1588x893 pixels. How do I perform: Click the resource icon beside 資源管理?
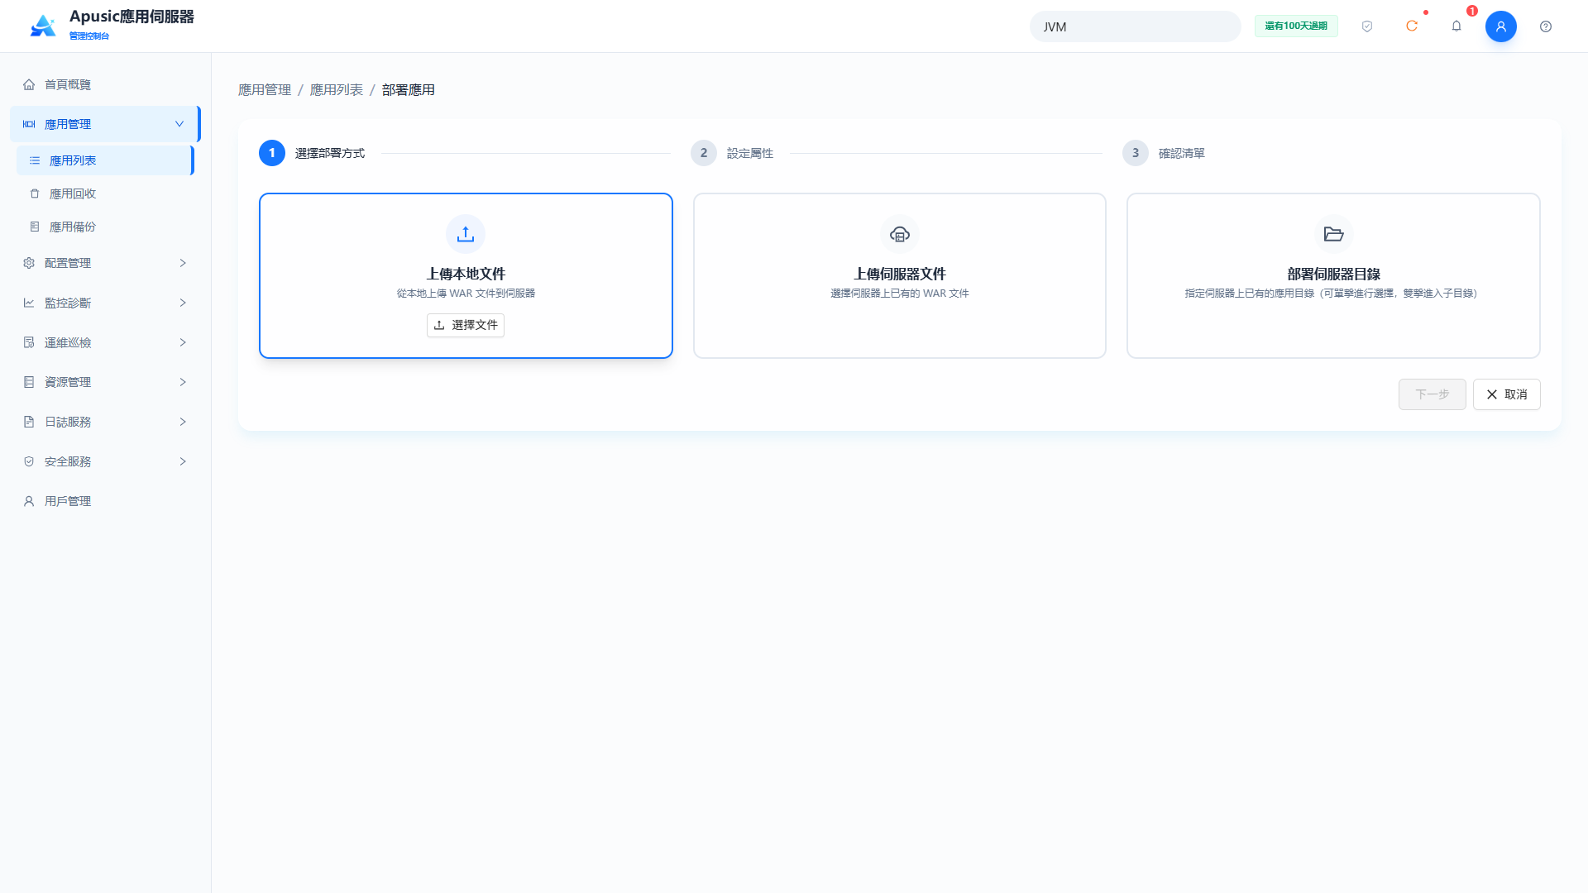29,382
